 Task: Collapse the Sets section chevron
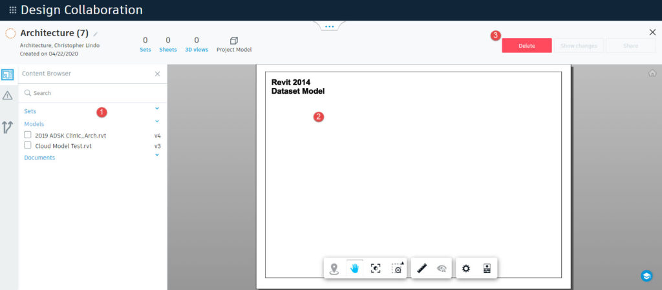point(157,109)
